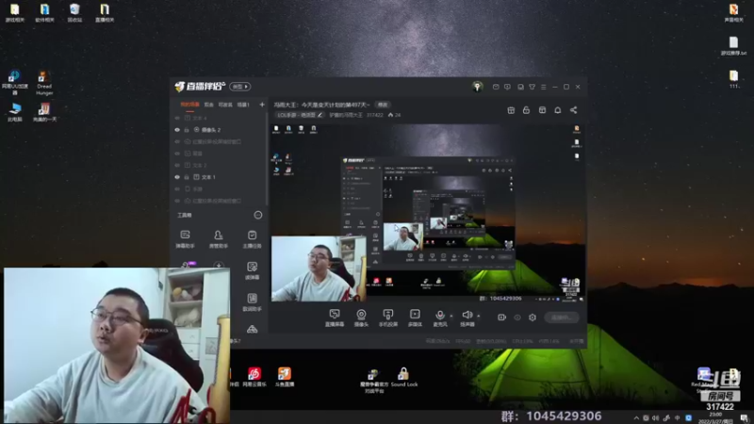The width and height of the screenshot is (754, 424).
Task: Open 网易云音乐 desktop shortcut
Action: (254, 376)
